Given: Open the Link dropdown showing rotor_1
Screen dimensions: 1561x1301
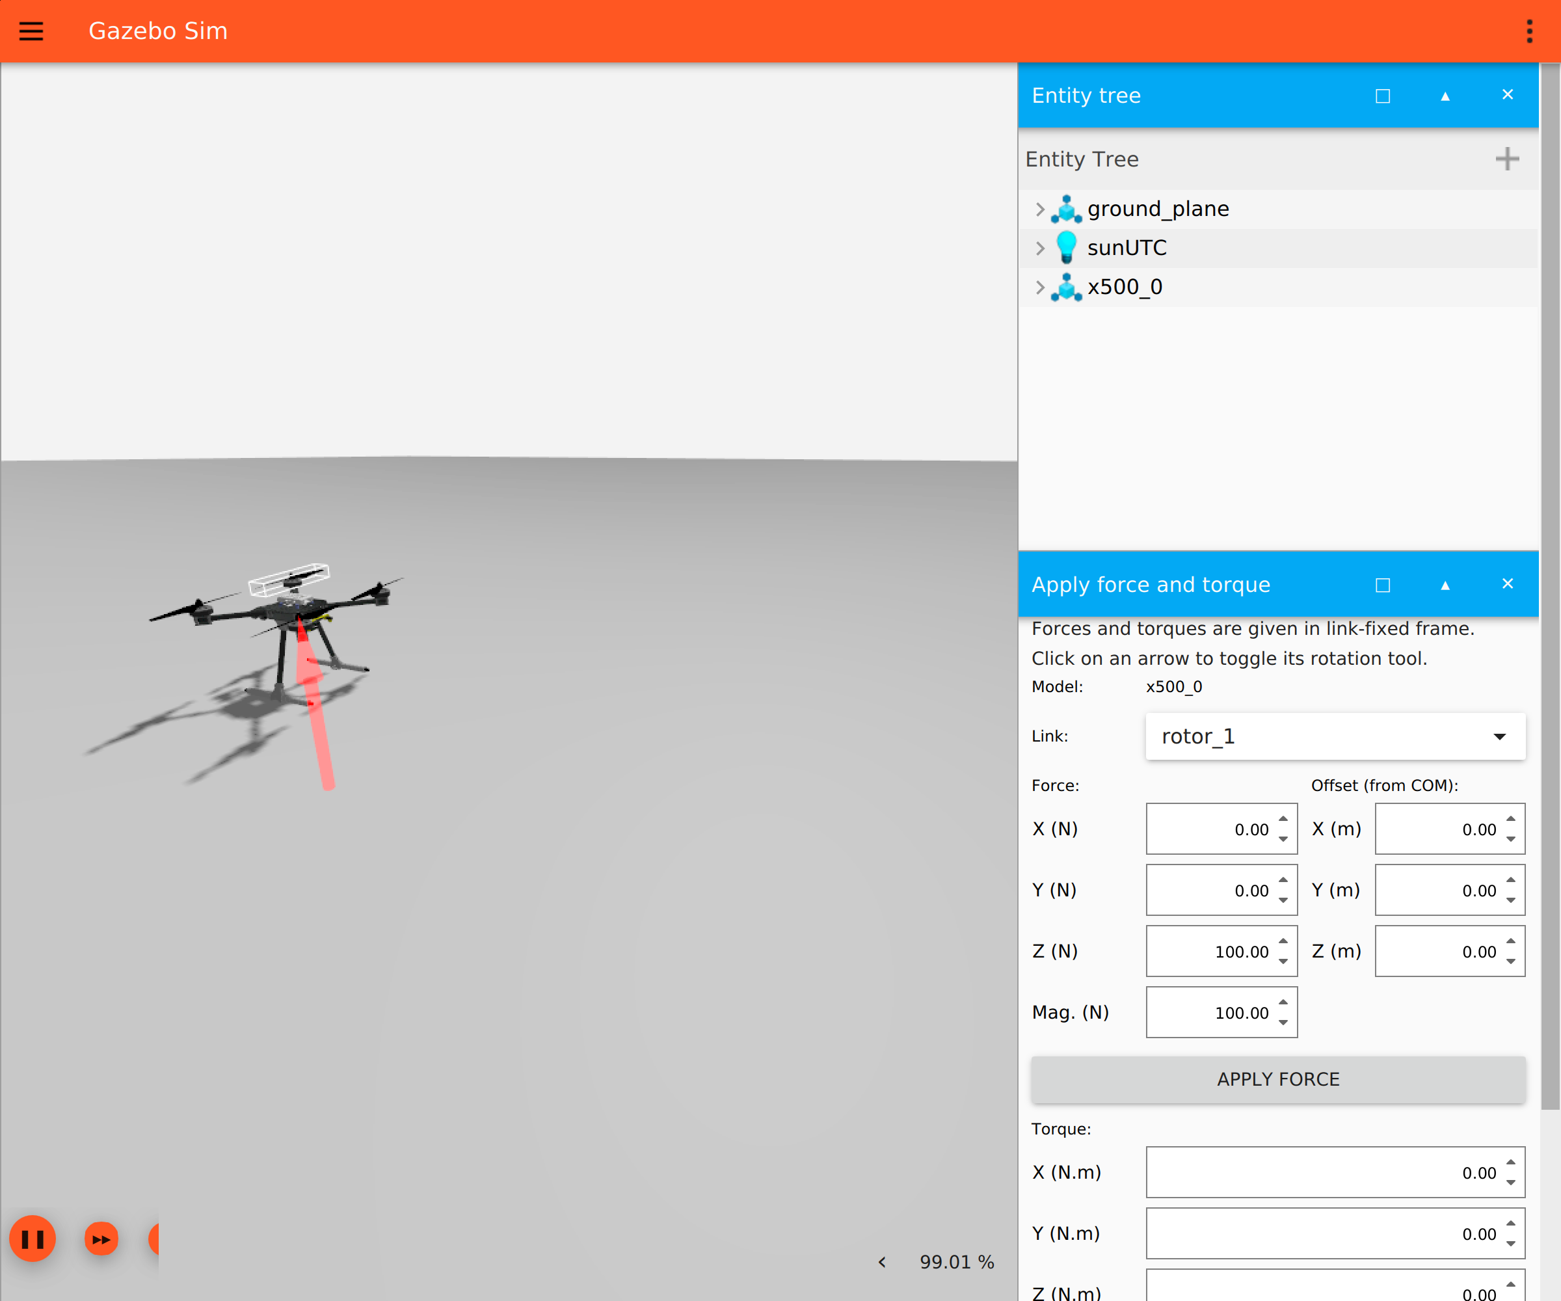Looking at the screenshot, I should [x=1335, y=736].
